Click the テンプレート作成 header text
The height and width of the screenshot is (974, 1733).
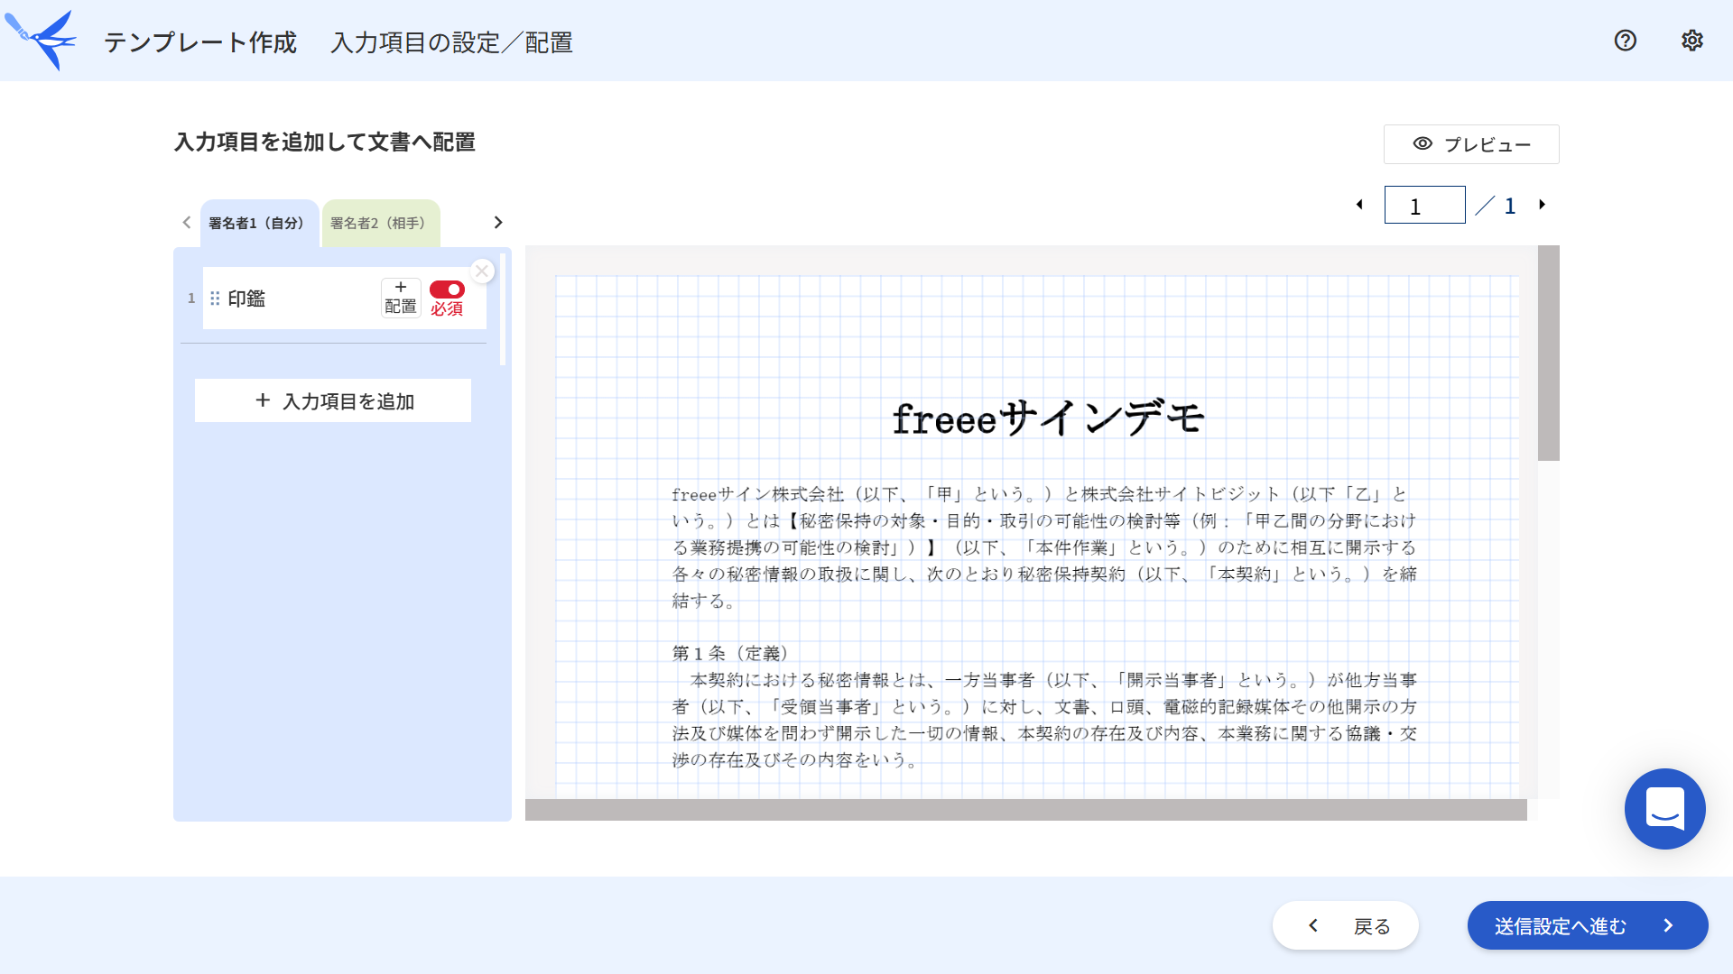click(200, 42)
